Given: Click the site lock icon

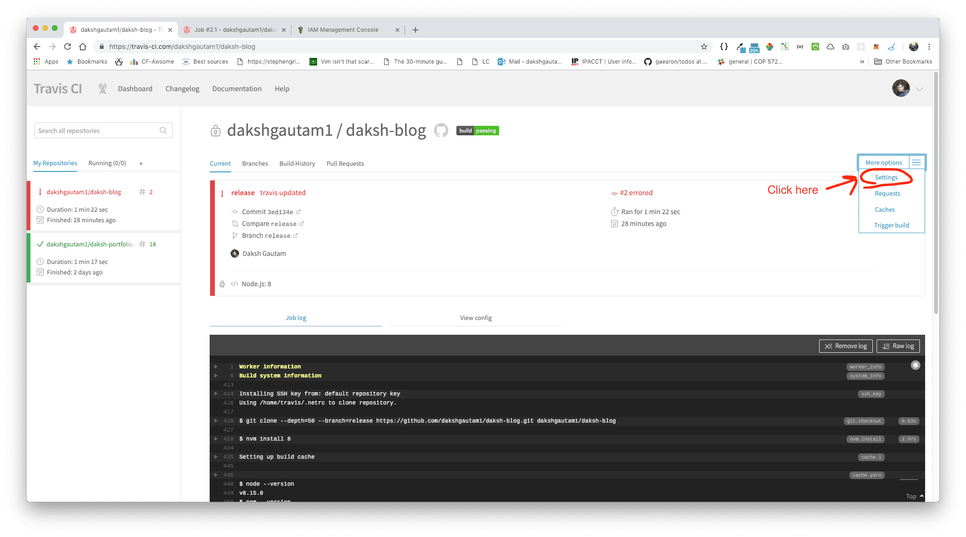Looking at the screenshot, I should (101, 47).
